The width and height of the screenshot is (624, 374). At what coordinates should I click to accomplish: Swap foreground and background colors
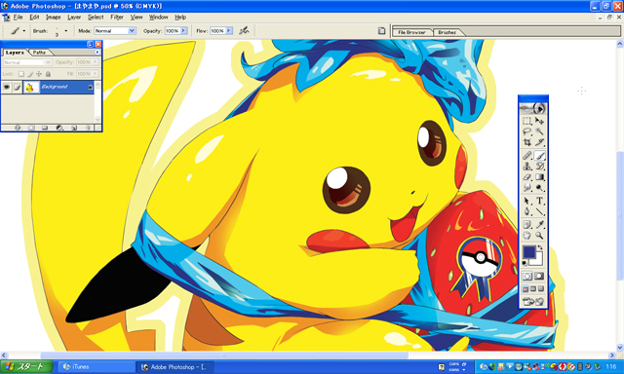pyautogui.click(x=540, y=248)
